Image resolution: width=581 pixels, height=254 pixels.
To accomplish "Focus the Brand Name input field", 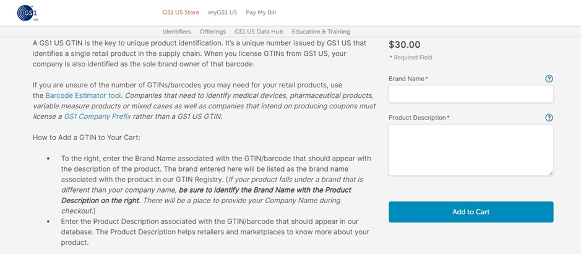I will pyautogui.click(x=471, y=94).
